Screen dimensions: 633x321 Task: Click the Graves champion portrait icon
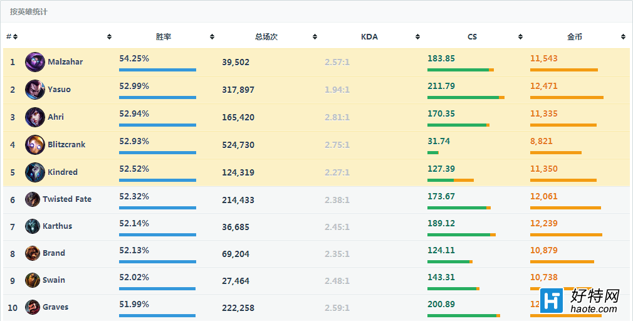(x=33, y=307)
